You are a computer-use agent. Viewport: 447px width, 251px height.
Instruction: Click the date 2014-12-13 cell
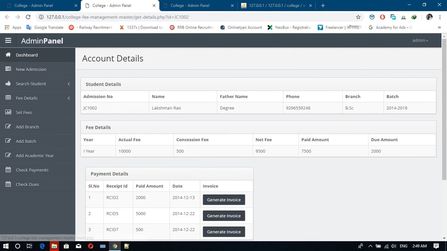click(x=185, y=200)
